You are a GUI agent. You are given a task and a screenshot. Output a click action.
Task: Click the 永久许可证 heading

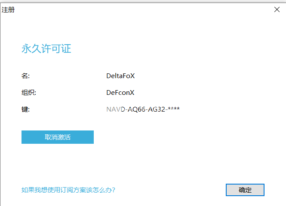46,48
